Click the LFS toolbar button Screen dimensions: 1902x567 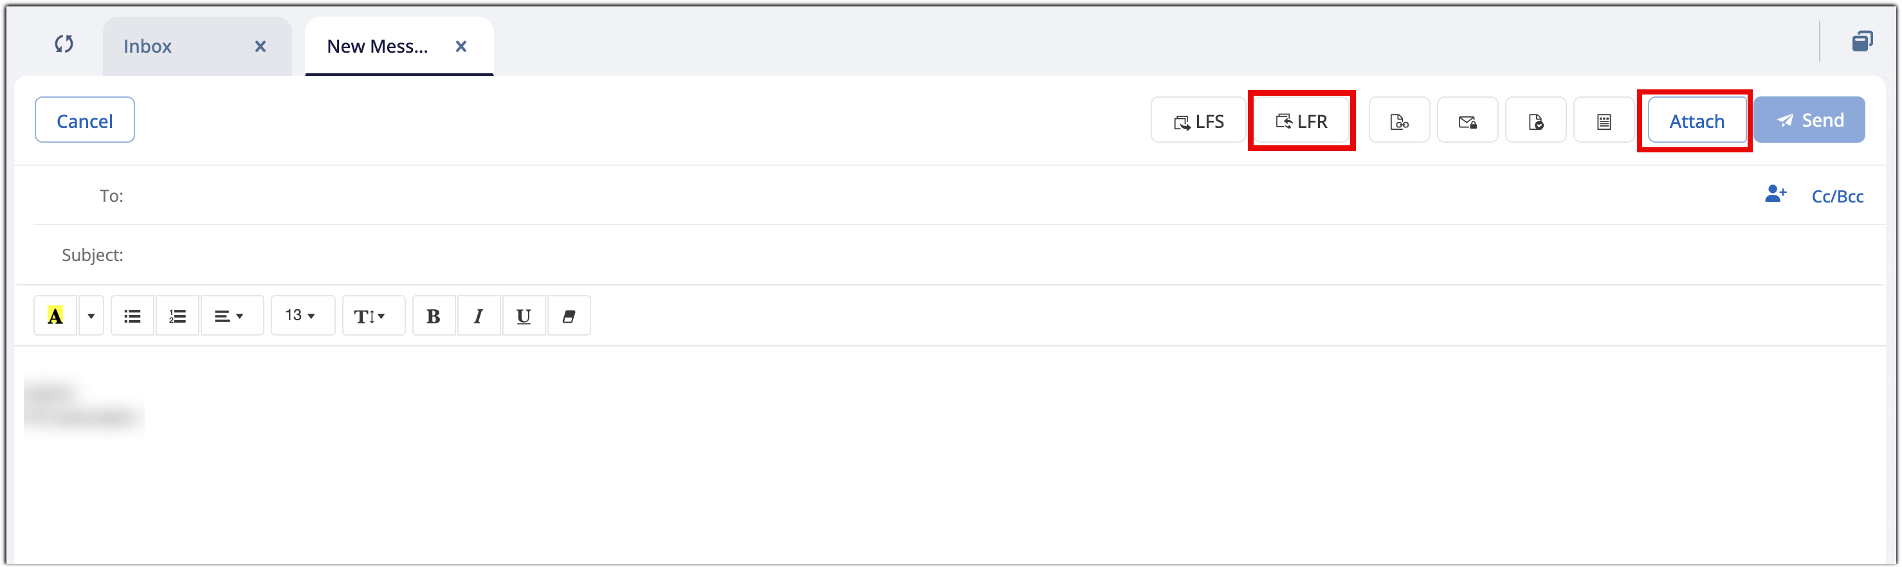(1197, 120)
